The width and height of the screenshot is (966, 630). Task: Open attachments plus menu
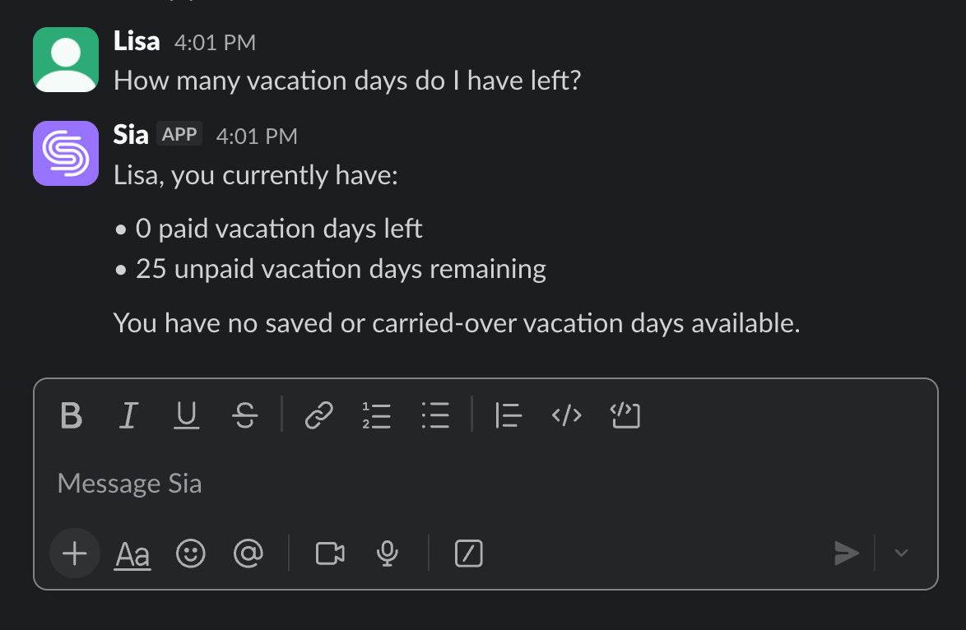(74, 554)
